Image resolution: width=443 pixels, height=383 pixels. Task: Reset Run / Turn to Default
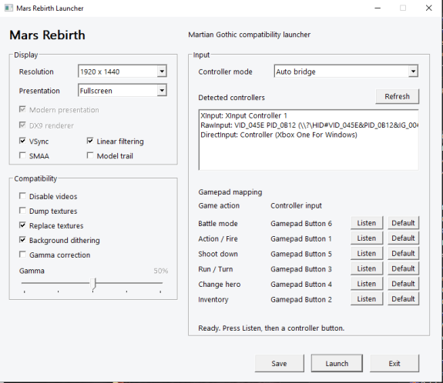[403, 268]
